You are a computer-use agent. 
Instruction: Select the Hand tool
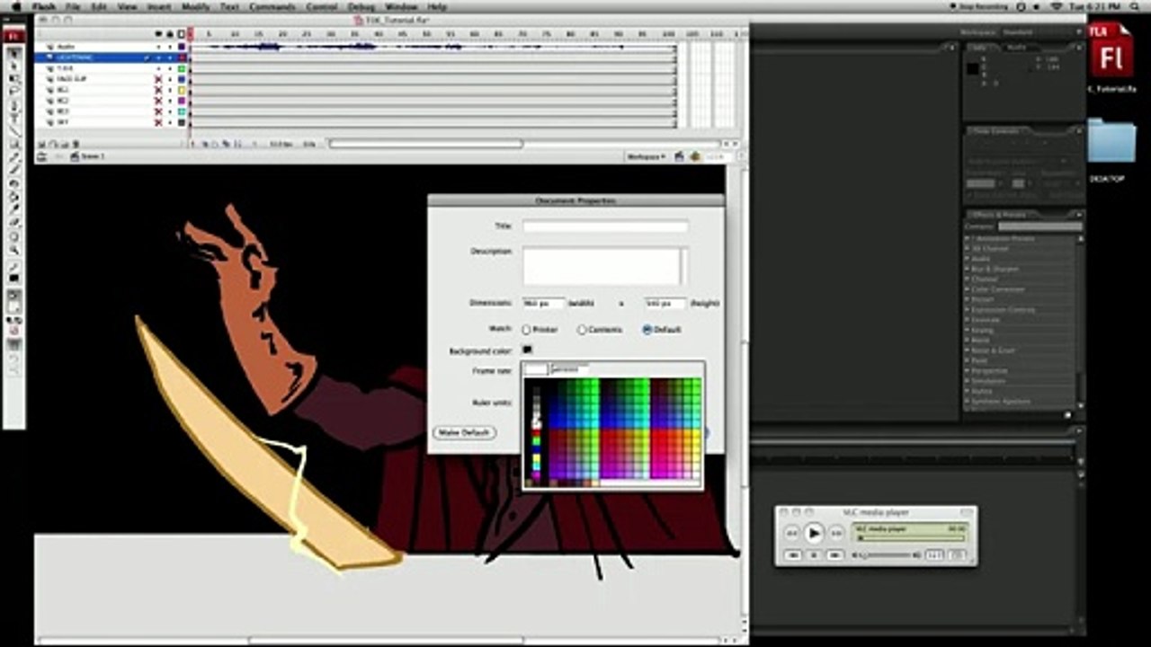pyautogui.click(x=14, y=236)
